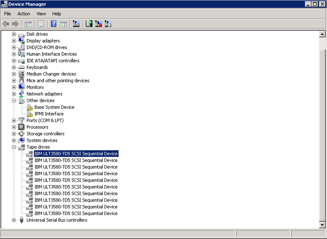The width and height of the screenshot is (327, 239).
Task: Select the Medium Changer devices icon
Action: click(22, 74)
